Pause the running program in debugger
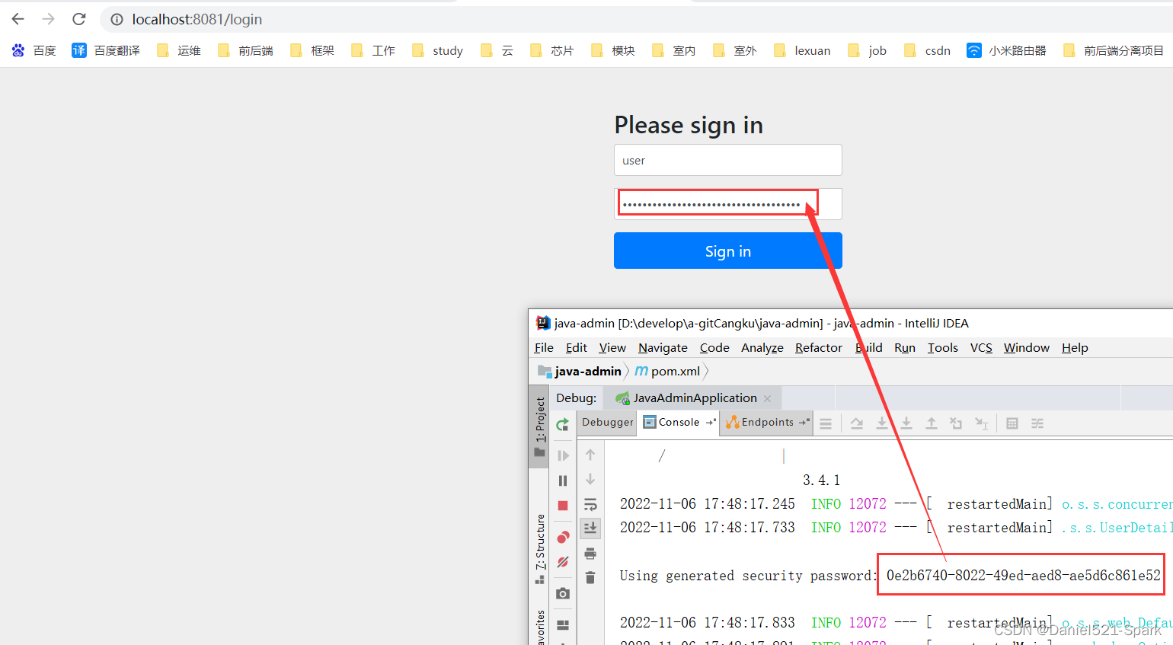Screen dimensions: 1173x645 pyautogui.click(x=563, y=481)
